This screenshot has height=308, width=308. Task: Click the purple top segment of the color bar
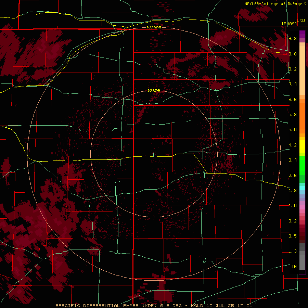(x=302, y=34)
